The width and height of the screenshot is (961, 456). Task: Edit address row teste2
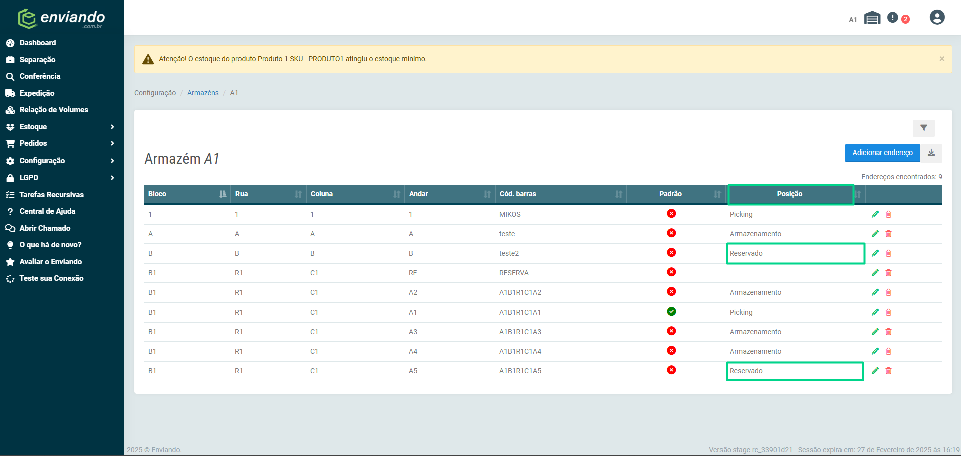coord(875,253)
